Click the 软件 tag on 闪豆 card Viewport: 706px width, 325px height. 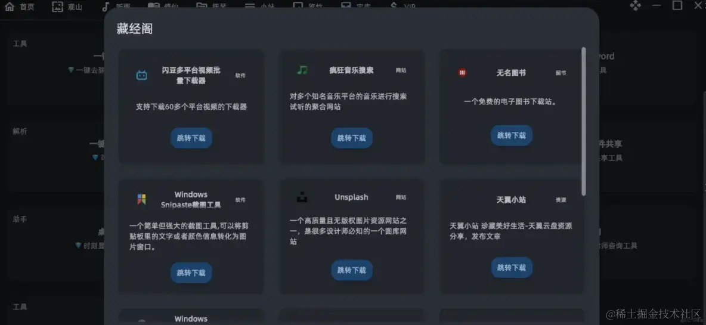[x=240, y=75]
